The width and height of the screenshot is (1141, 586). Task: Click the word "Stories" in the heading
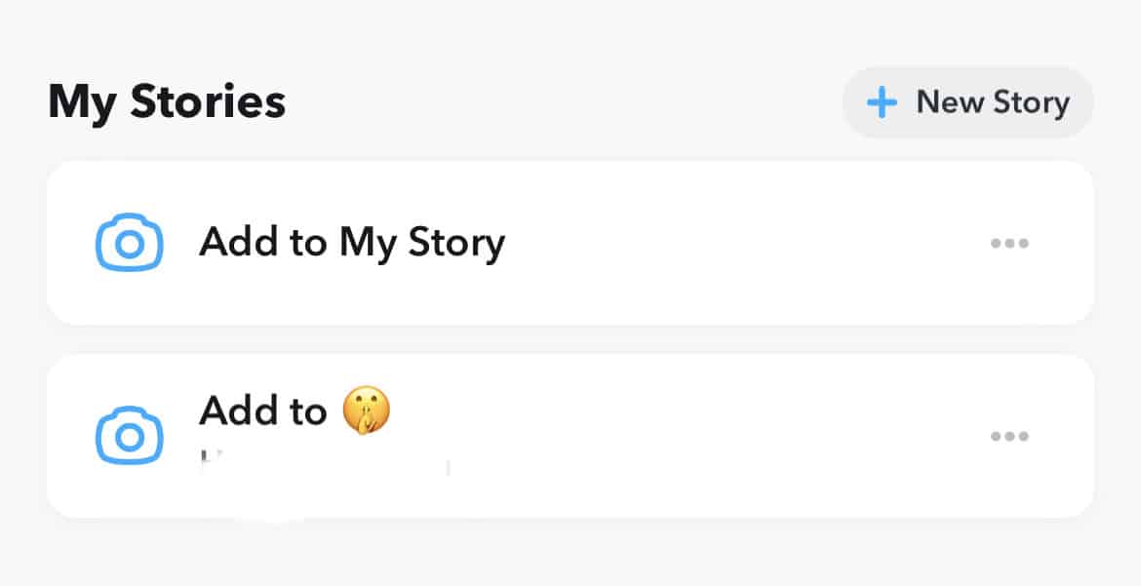(x=208, y=102)
